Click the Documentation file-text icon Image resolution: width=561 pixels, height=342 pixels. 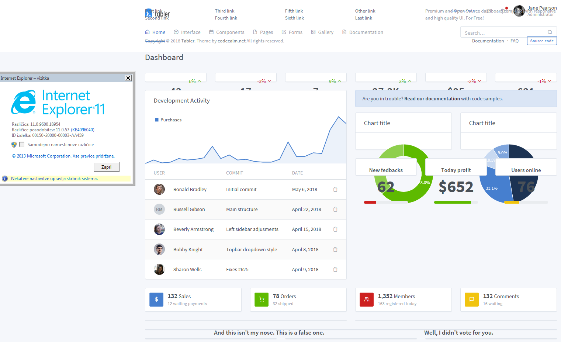[344, 32]
